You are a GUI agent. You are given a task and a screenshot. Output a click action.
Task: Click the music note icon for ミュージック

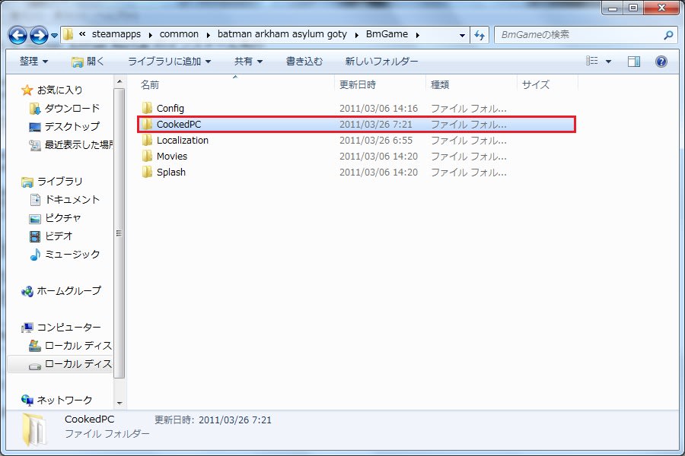pyautogui.click(x=35, y=255)
